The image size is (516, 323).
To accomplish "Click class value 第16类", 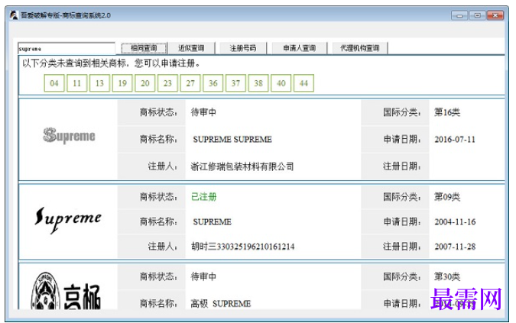I will tap(447, 112).
